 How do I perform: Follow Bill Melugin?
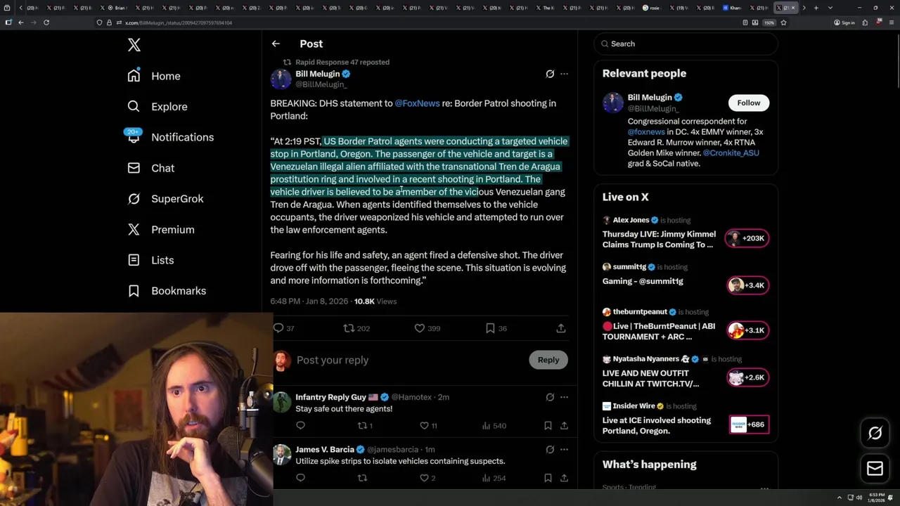pos(749,103)
